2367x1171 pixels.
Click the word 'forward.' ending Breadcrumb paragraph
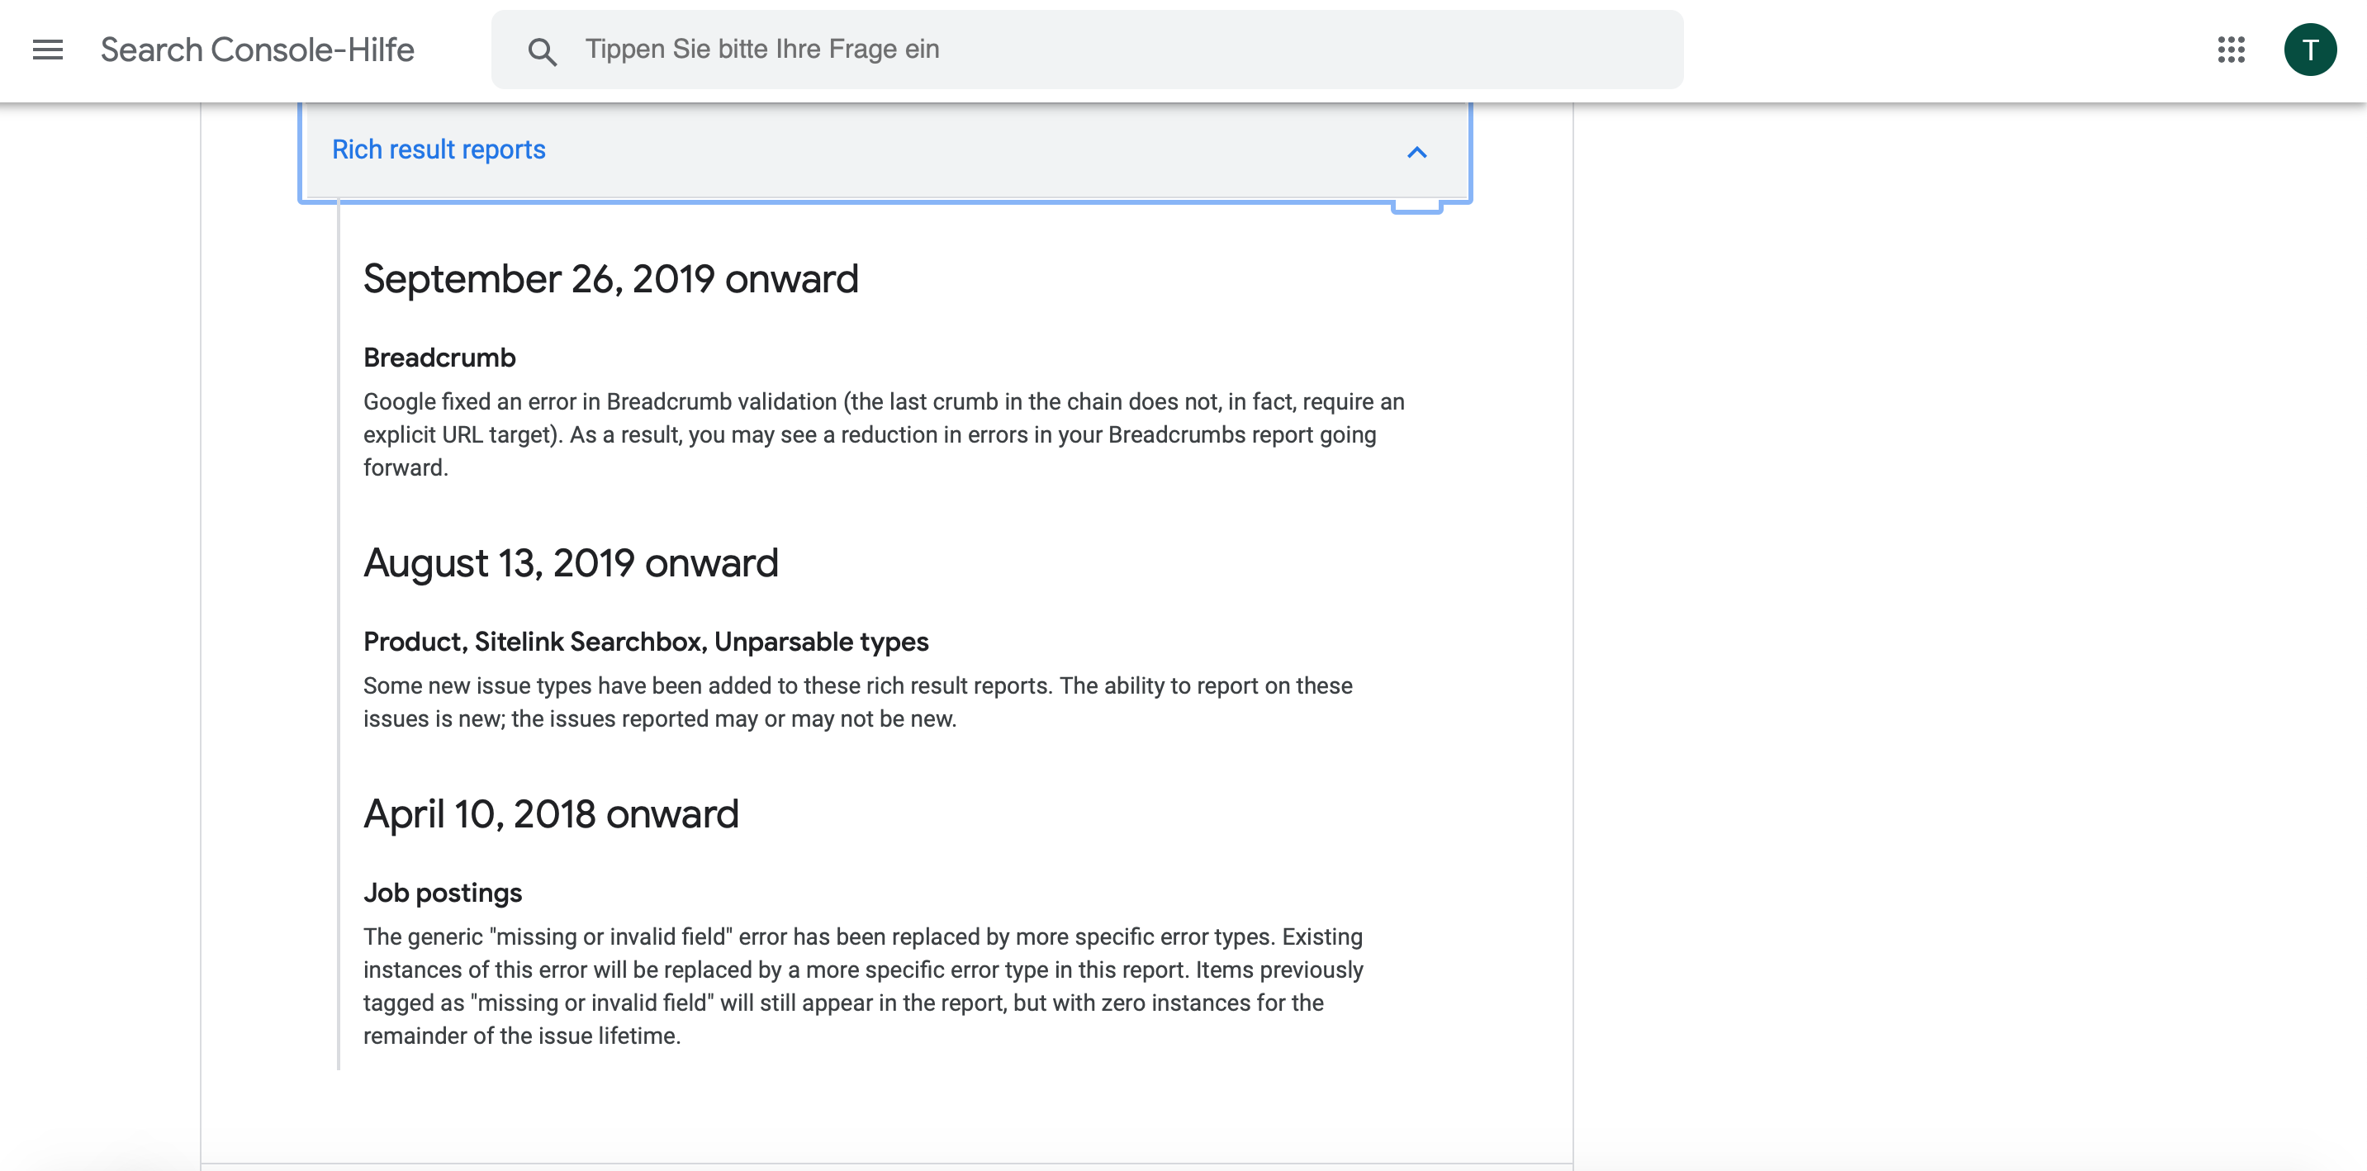(406, 467)
